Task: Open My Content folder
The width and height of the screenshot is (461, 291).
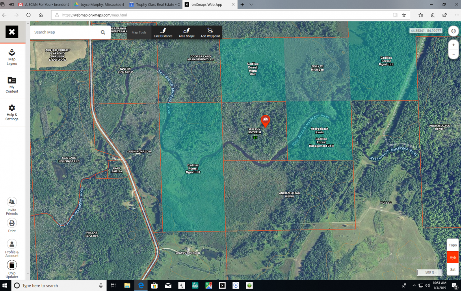Action: tap(12, 84)
